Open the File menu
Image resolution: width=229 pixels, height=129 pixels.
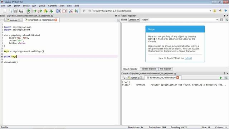tap(3, 6)
